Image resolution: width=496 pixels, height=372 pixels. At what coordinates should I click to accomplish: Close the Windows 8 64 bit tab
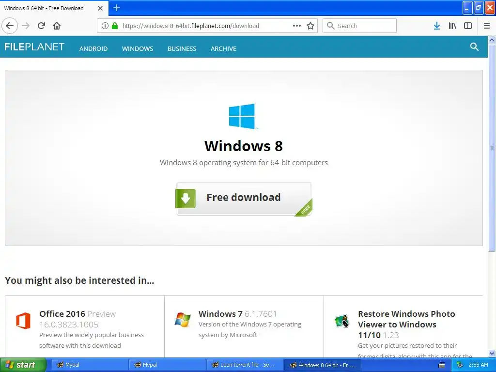(x=100, y=8)
